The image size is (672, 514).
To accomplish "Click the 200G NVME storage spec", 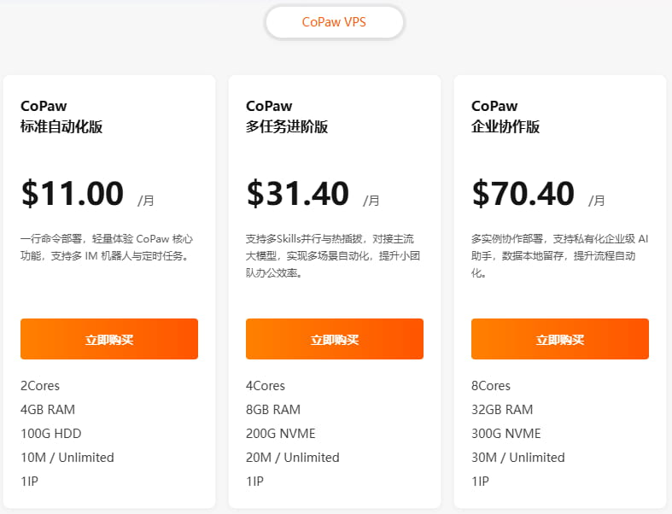I will coord(280,434).
